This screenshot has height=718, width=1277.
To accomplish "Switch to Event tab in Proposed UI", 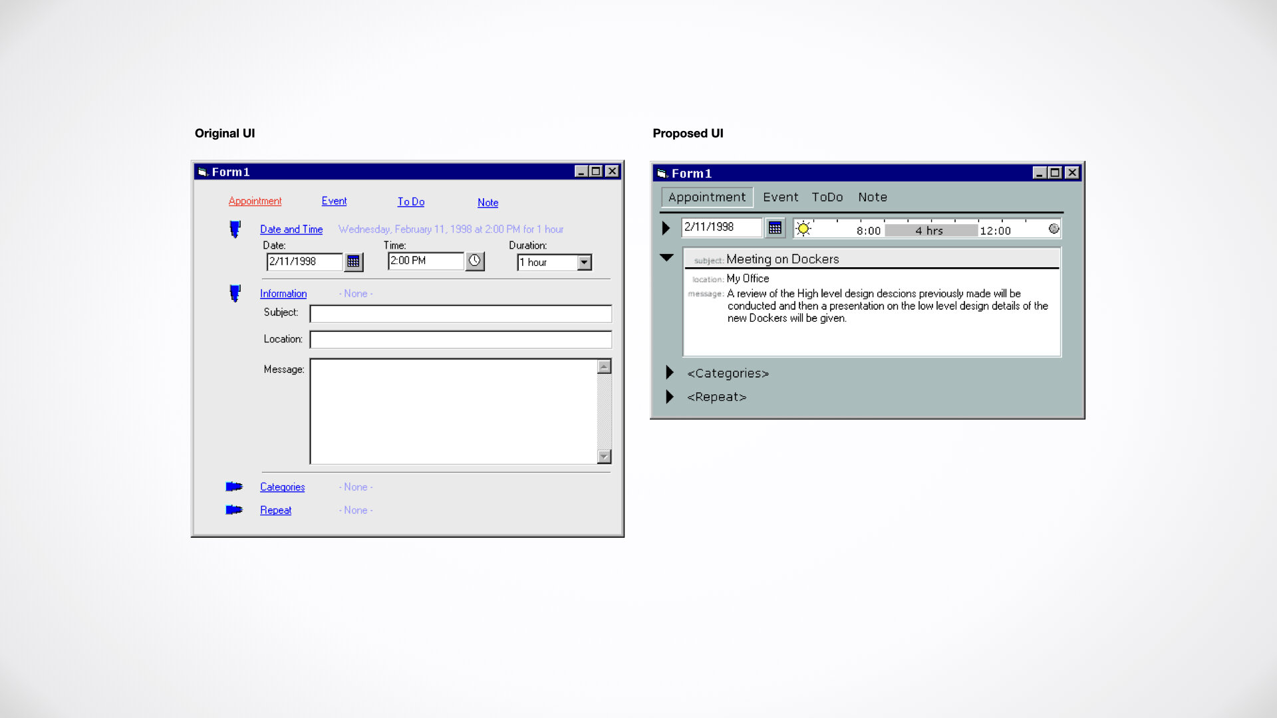I will [780, 197].
